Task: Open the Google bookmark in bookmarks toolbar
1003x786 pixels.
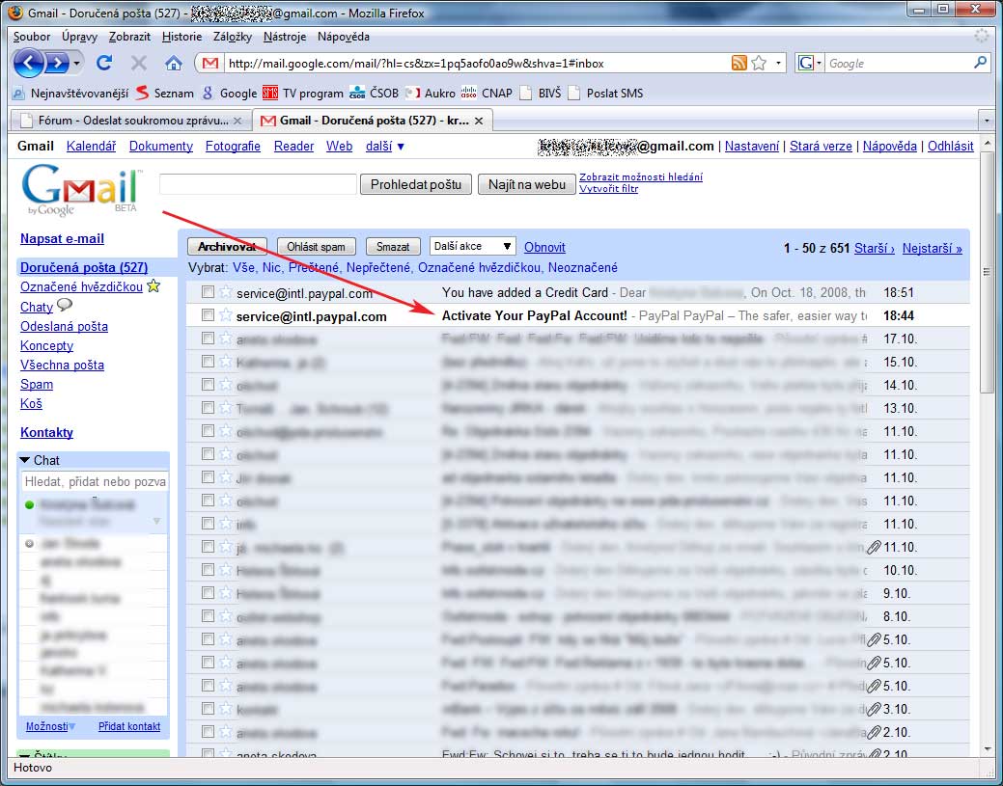Action: [229, 94]
